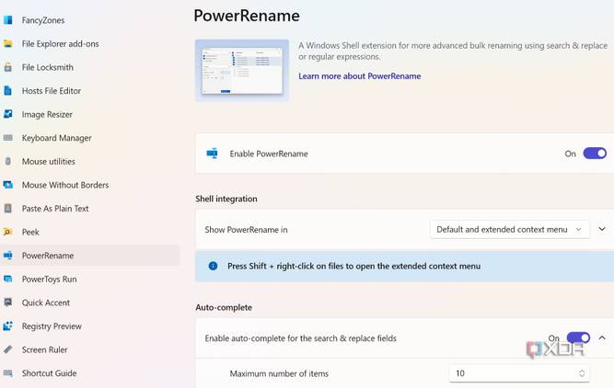Click the Press Shift + right-click tip text
Image resolution: width=614 pixels, height=388 pixels.
354,266
